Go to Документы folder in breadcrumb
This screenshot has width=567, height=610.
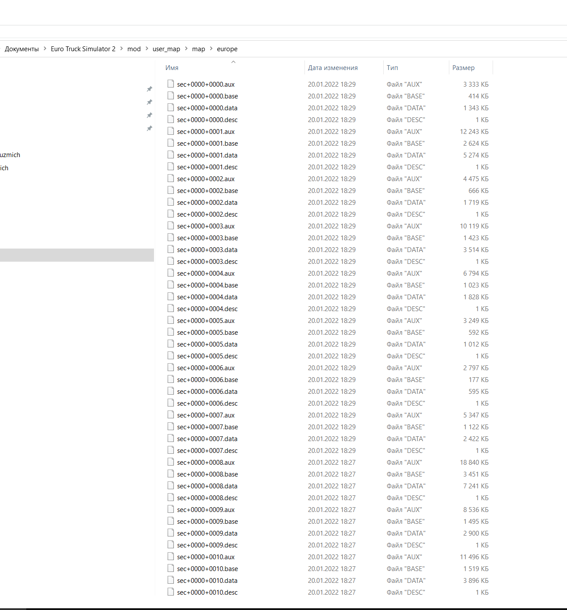(x=22, y=49)
